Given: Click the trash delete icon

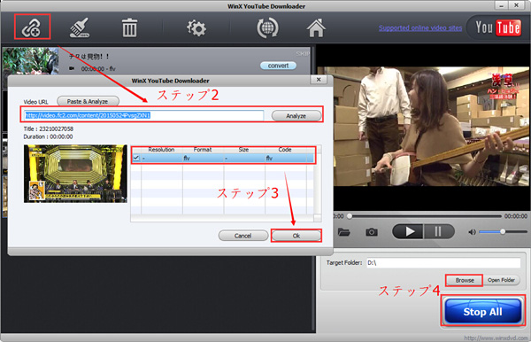Looking at the screenshot, I should click(x=129, y=27).
